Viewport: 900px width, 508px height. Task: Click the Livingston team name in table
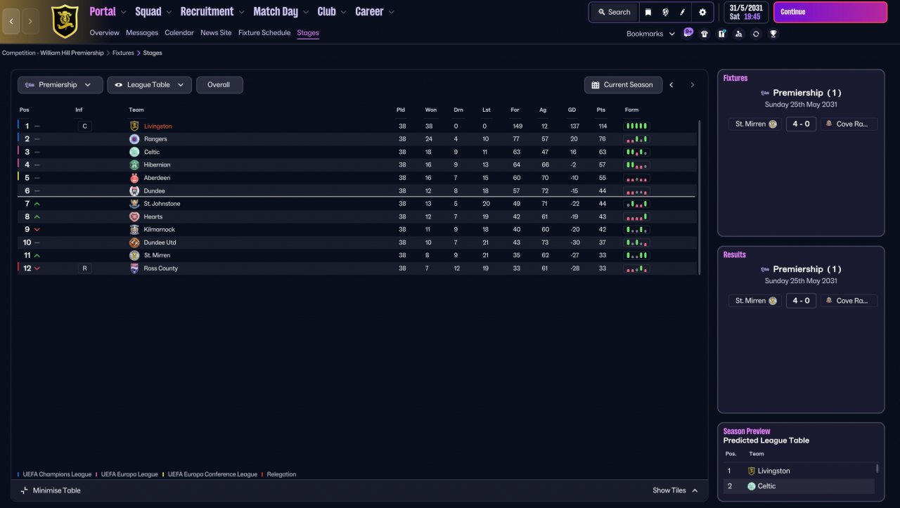(x=158, y=126)
